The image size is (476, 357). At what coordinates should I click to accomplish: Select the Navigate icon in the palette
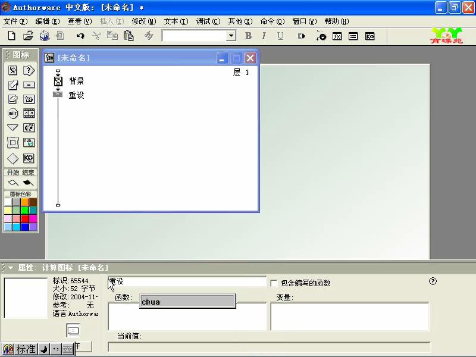(12, 127)
